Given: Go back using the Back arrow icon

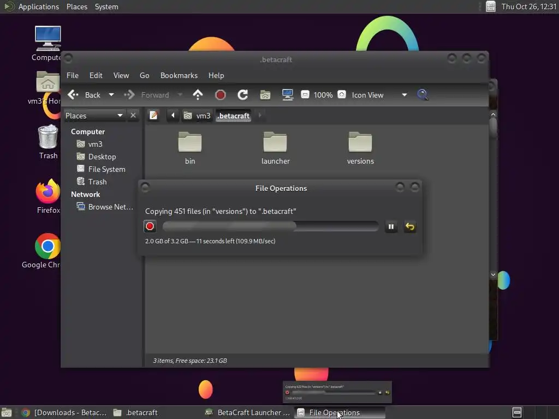Looking at the screenshot, I should coord(73,95).
